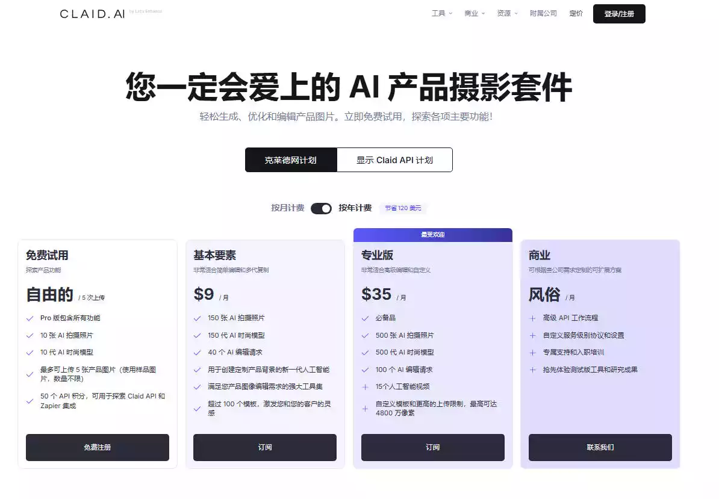Click 免费注册 button on free plan

(97, 447)
